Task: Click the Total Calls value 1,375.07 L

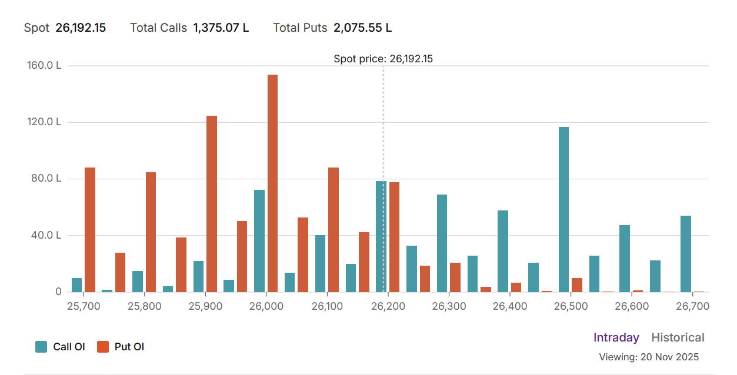Action: (221, 28)
